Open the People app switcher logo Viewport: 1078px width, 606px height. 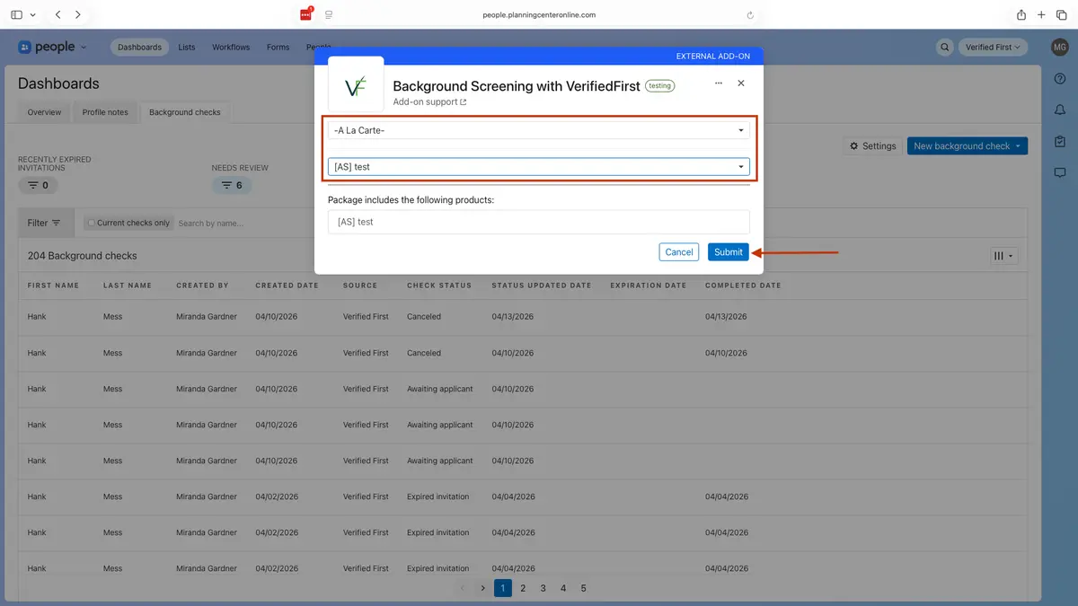click(x=52, y=47)
